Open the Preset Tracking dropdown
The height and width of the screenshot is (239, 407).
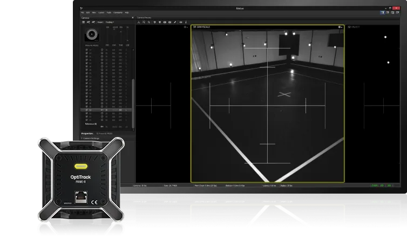pos(110,22)
